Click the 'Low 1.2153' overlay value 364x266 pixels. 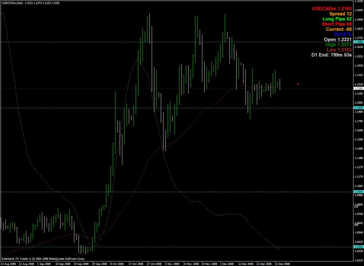[339, 50]
